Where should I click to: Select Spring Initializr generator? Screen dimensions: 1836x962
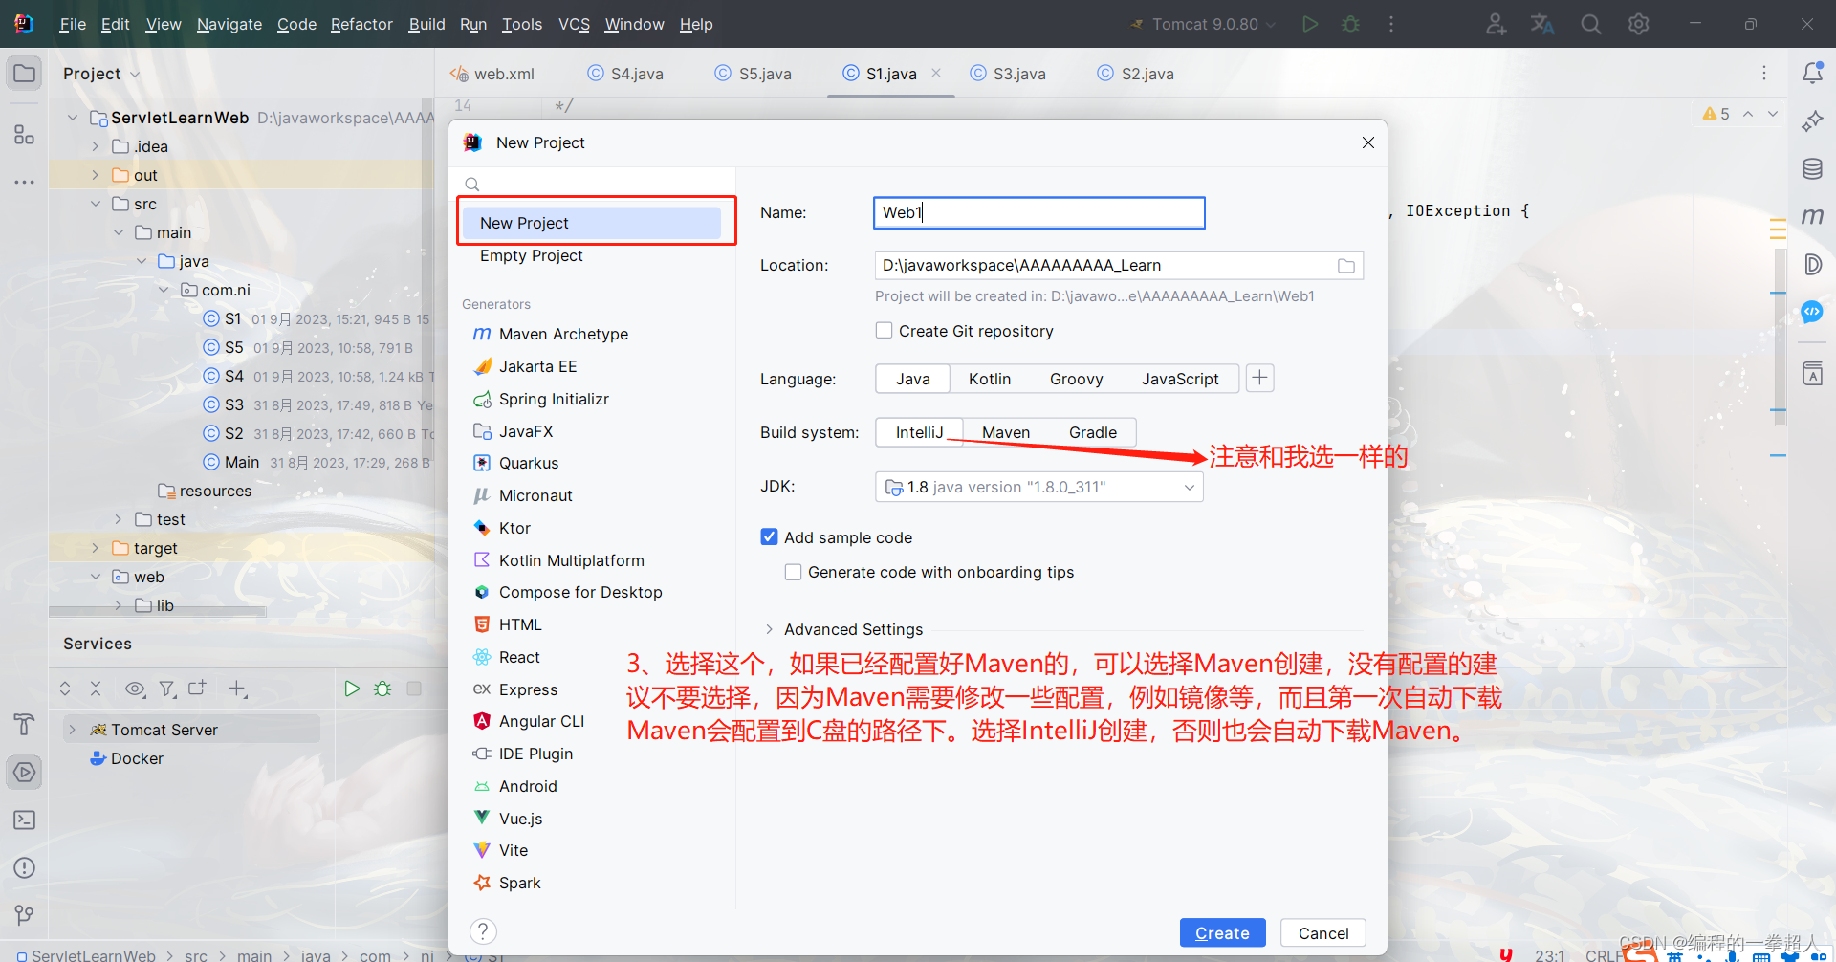pos(554,399)
